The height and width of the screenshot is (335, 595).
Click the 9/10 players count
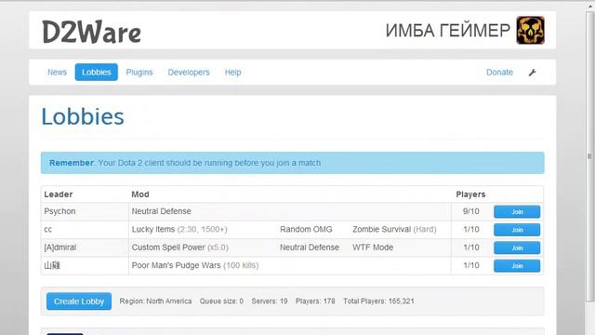(471, 211)
